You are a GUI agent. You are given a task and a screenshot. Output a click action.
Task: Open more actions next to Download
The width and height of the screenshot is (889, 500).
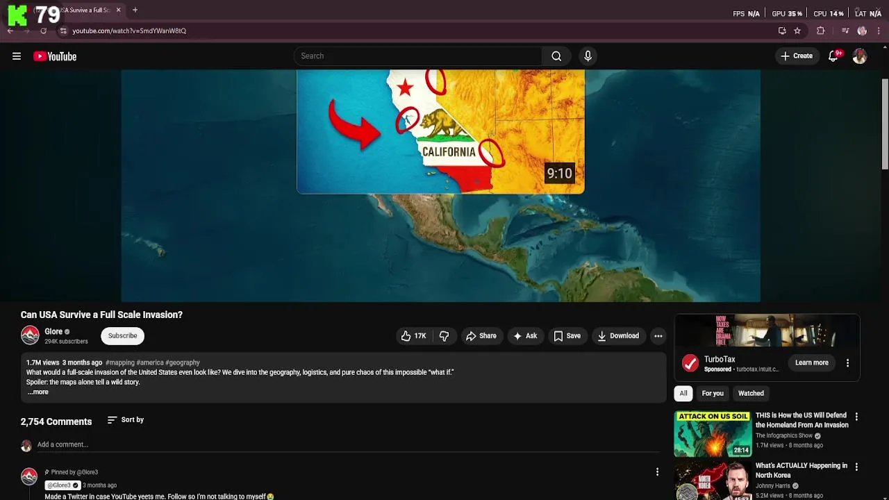coord(658,336)
